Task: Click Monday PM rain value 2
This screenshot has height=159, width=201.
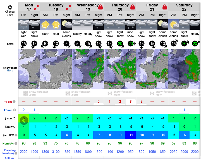Action: (x=24, y=110)
